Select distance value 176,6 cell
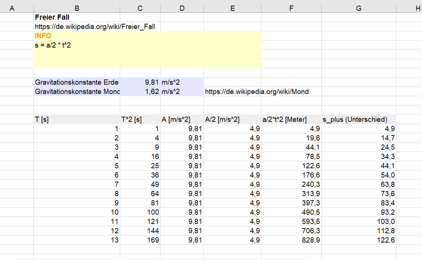The image size is (422, 260). (x=291, y=175)
